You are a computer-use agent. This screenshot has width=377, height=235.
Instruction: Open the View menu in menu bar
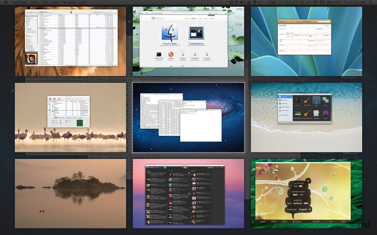[x=55, y=2]
